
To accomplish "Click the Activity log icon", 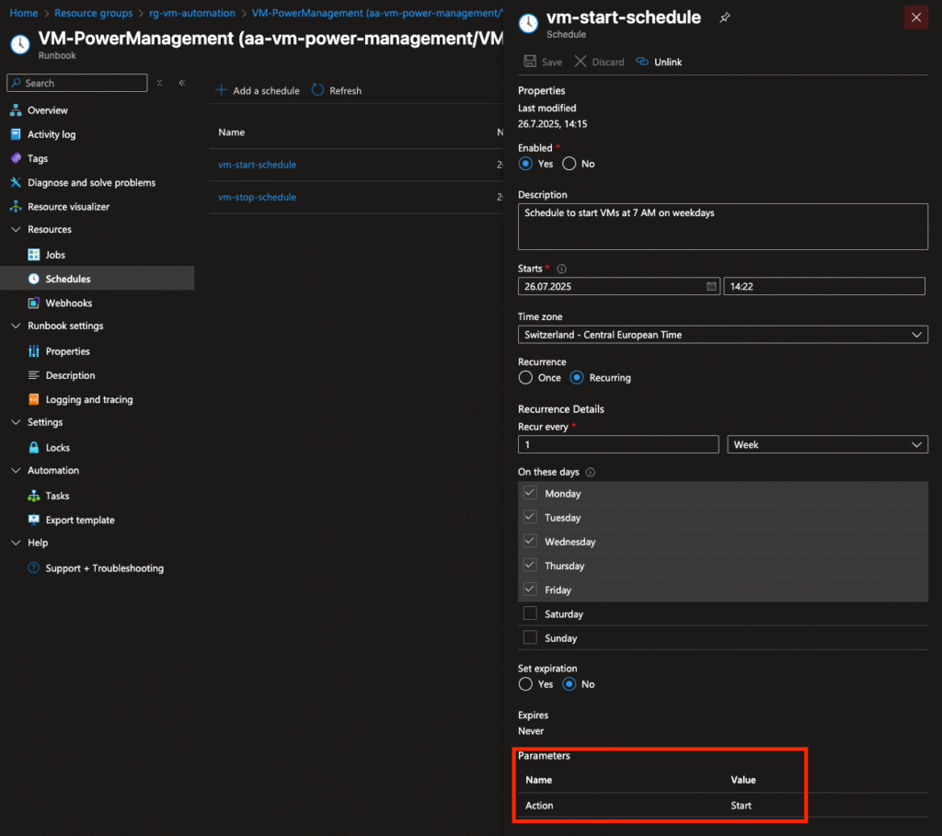I will pyautogui.click(x=17, y=134).
